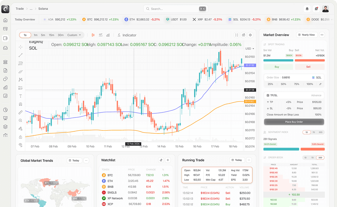Select the 1s timeframe tab
337x207 pixels.
pyautogui.click(x=25, y=35)
